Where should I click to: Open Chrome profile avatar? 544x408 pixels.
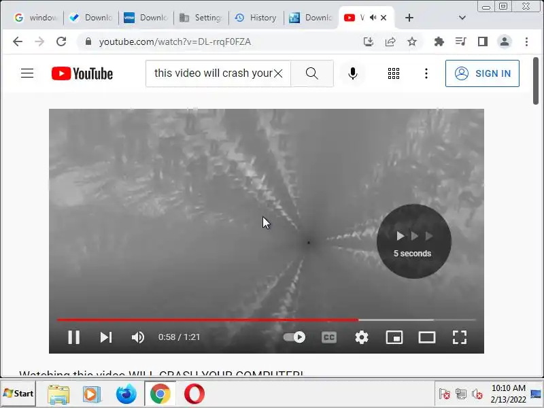(x=505, y=41)
